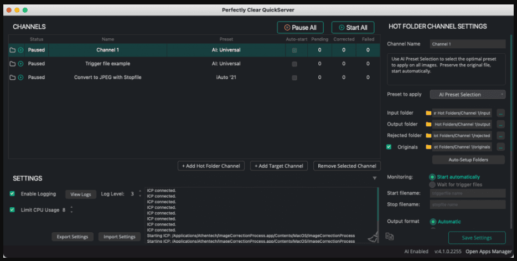Adjust the Limit CPU Usage stepper arrows
This screenshot has height=261, width=517.
click(x=71, y=209)
